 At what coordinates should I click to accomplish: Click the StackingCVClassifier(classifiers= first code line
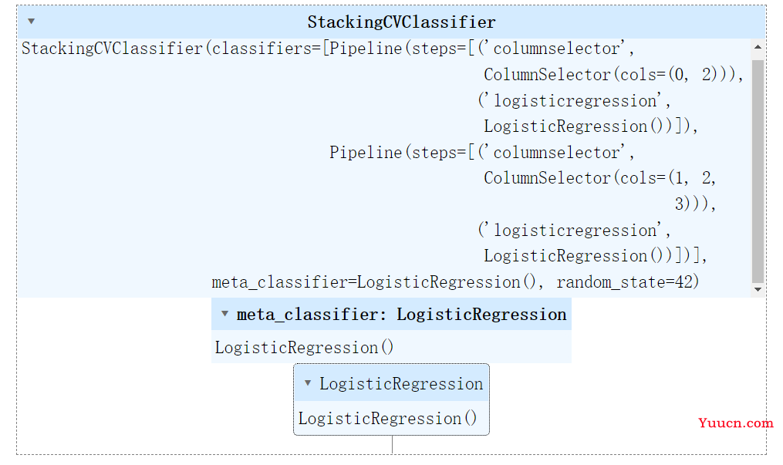tap(328, 49)
